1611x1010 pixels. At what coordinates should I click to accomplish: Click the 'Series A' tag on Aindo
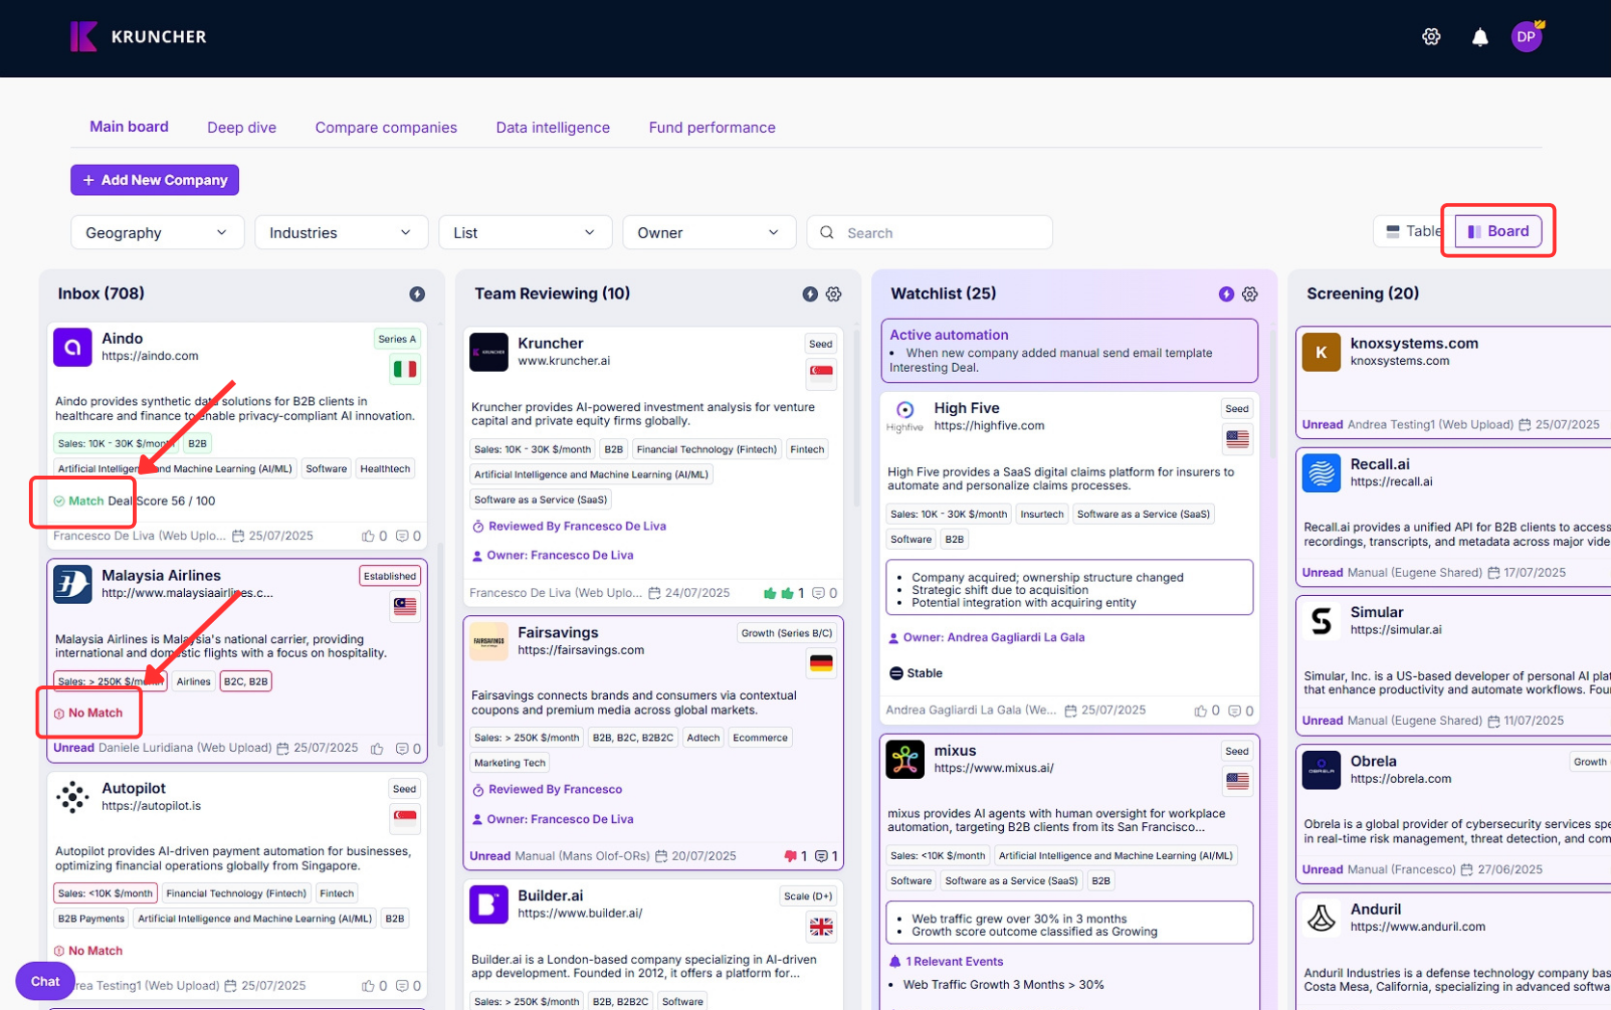397,339
